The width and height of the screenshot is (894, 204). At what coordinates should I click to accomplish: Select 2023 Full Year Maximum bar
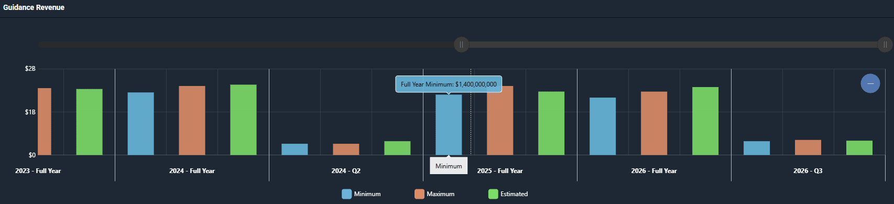(45, 122)
